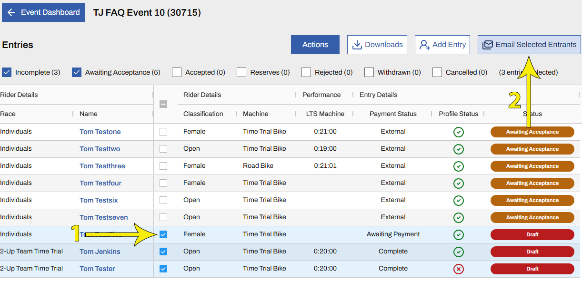
Task: Click green check profile status for Tom Testone
Action: point(458,132)
